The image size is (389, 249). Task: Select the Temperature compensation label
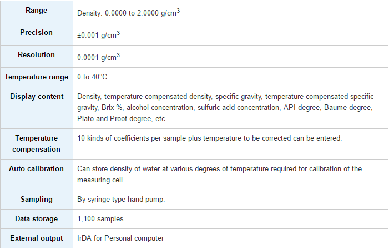point(36,143)
